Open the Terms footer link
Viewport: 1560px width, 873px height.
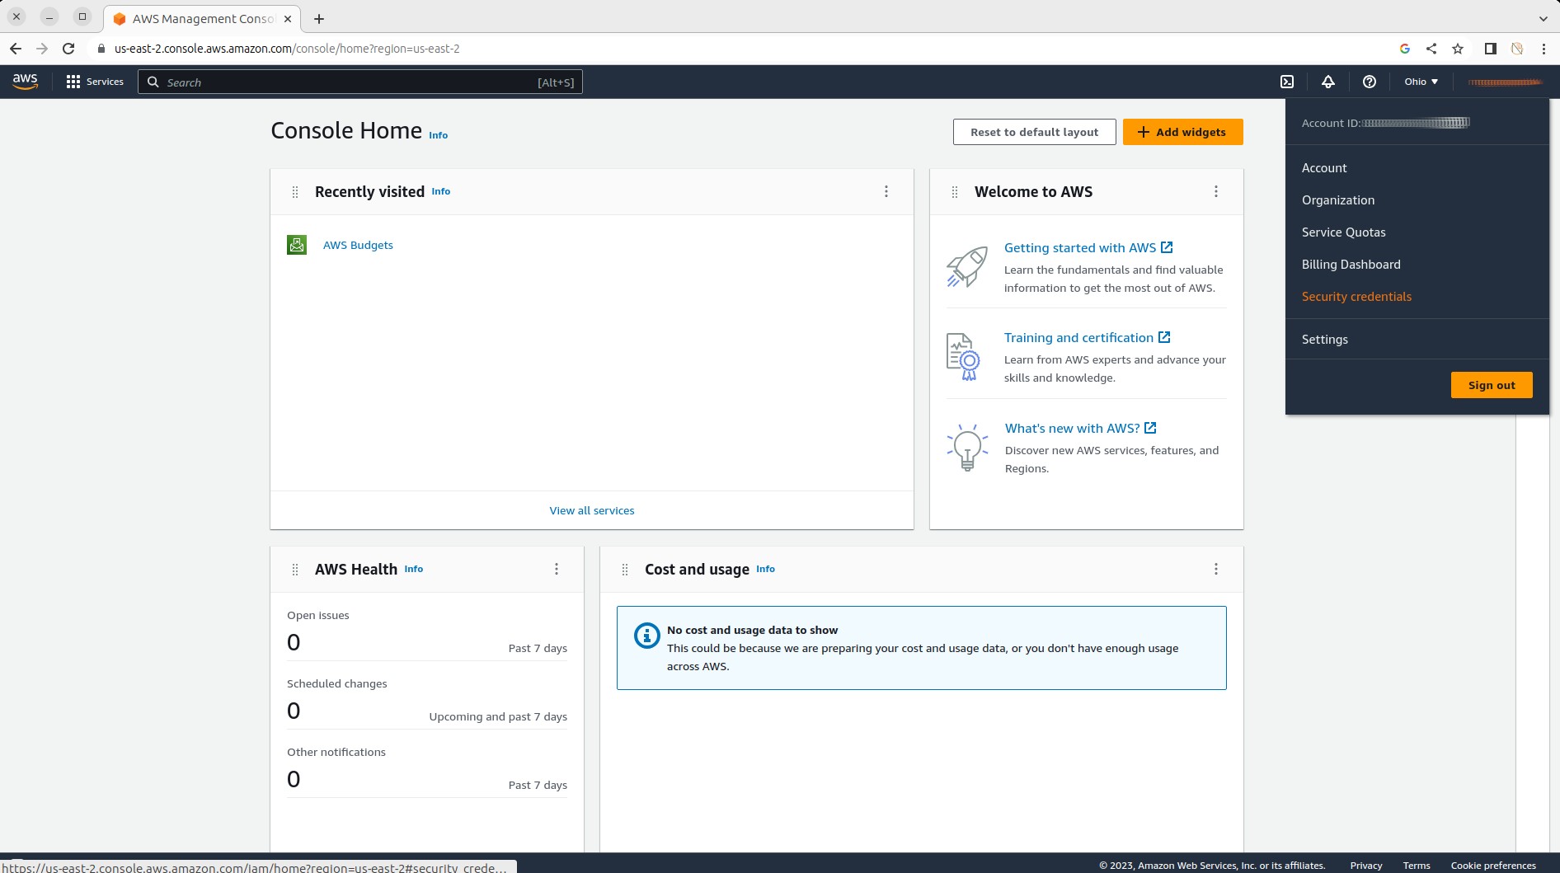coord(1417,866)
